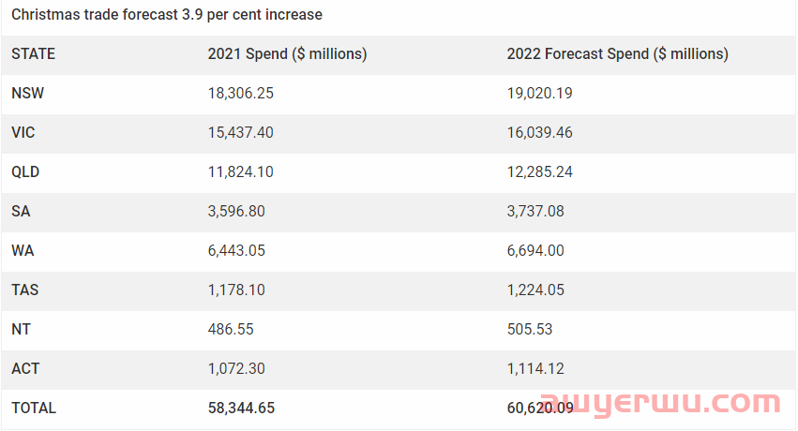798x431 pixels.
Task: Click the NT row label
Action: pyautogui.click(x=21, y=330)
